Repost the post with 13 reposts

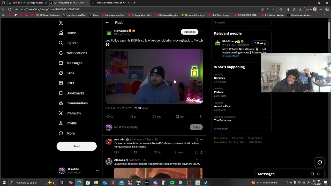(x=131, y=117)
